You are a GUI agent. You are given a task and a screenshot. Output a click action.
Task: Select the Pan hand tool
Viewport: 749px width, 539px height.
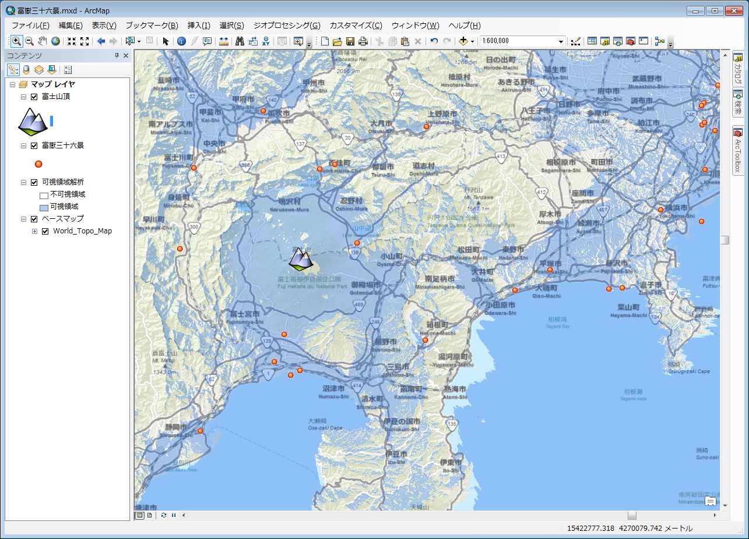pos(42,41)
